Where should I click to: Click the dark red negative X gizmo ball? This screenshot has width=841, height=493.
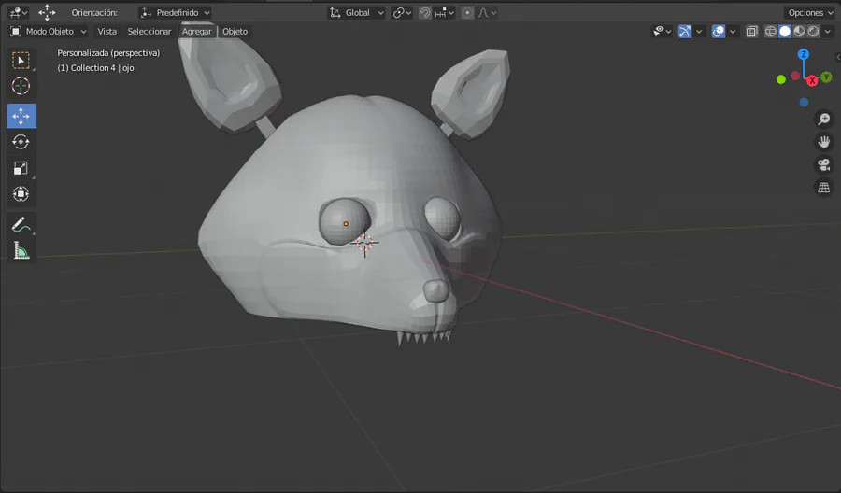[x=795, y=76]
